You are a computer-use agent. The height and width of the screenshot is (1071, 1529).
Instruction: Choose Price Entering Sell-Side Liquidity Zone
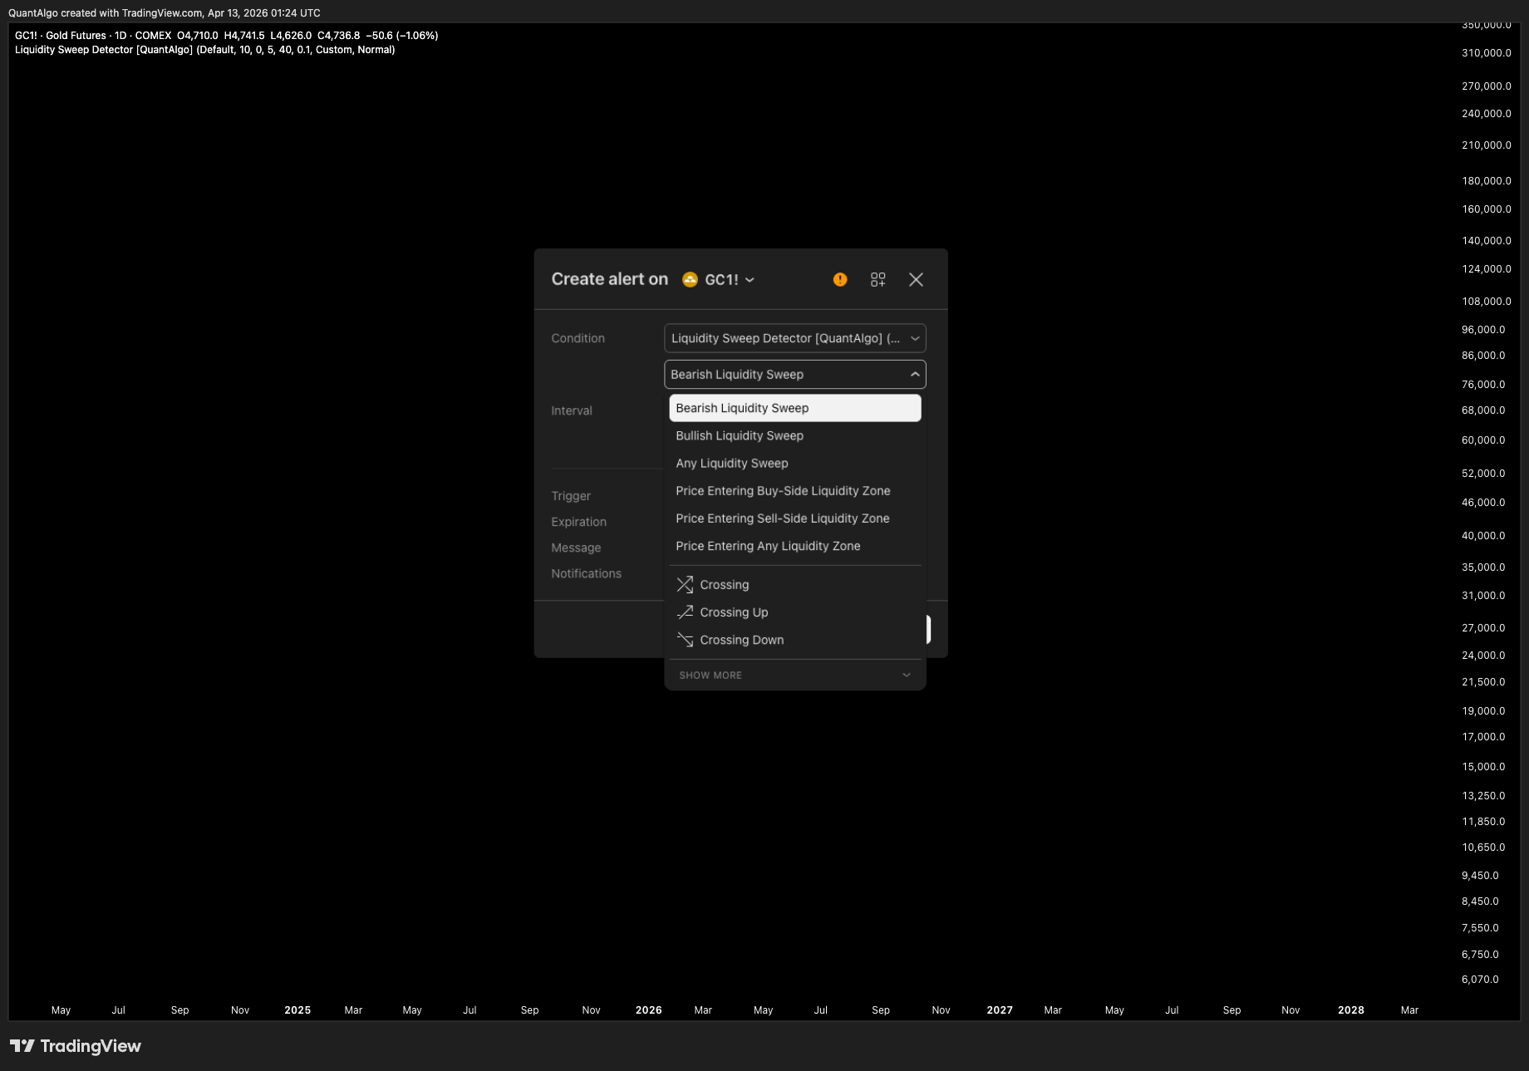coord(795,518)
